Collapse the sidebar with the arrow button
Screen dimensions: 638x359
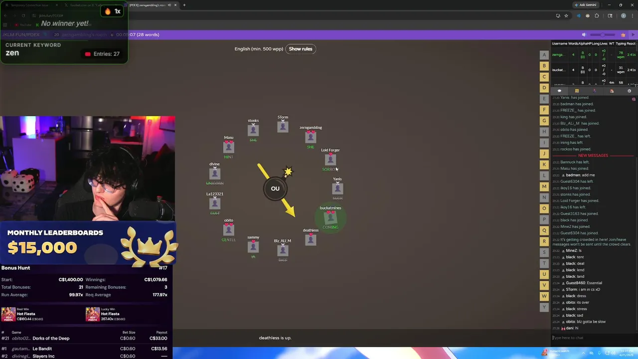(634, 35)
